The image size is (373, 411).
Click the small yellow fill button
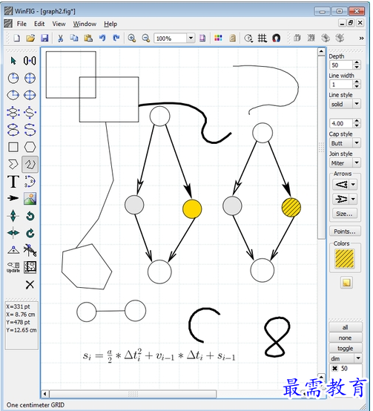tap(346, 283)
